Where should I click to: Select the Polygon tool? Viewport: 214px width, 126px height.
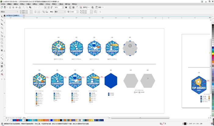2,46
